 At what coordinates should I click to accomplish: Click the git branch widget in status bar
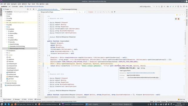[x=176, y=102]
